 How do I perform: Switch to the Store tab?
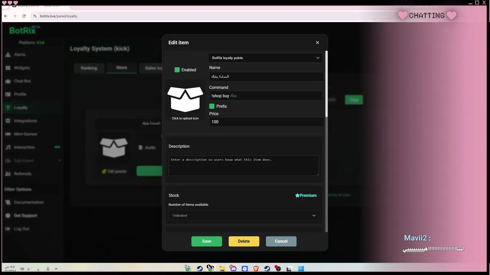122,68
